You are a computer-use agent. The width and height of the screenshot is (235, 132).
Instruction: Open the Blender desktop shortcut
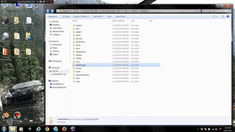(x=6, y=116)
